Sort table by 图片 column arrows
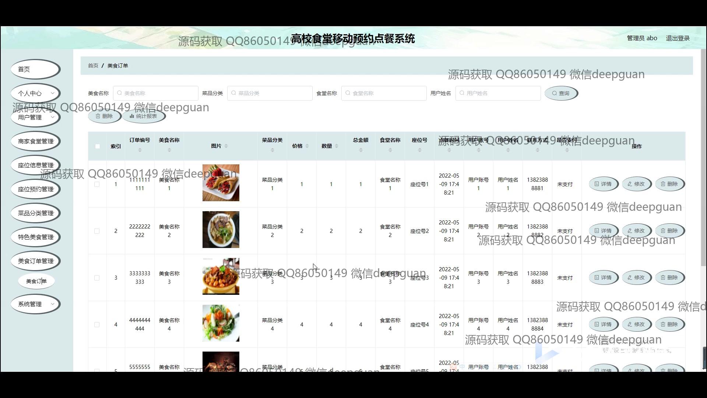This screenshot has width=707, height=398. point(226,146)
